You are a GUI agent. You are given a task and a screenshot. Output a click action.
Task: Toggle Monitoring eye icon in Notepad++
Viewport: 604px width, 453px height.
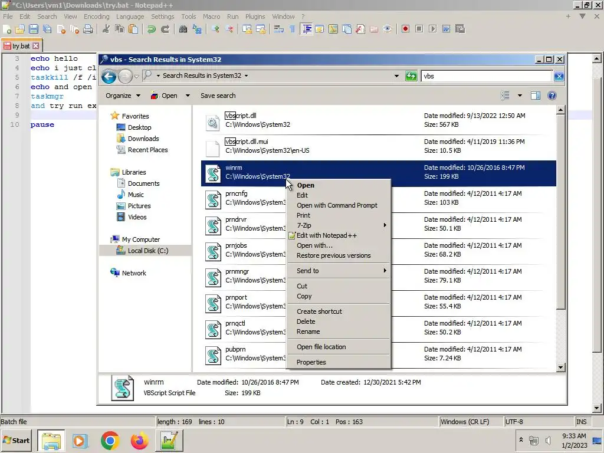388,29
